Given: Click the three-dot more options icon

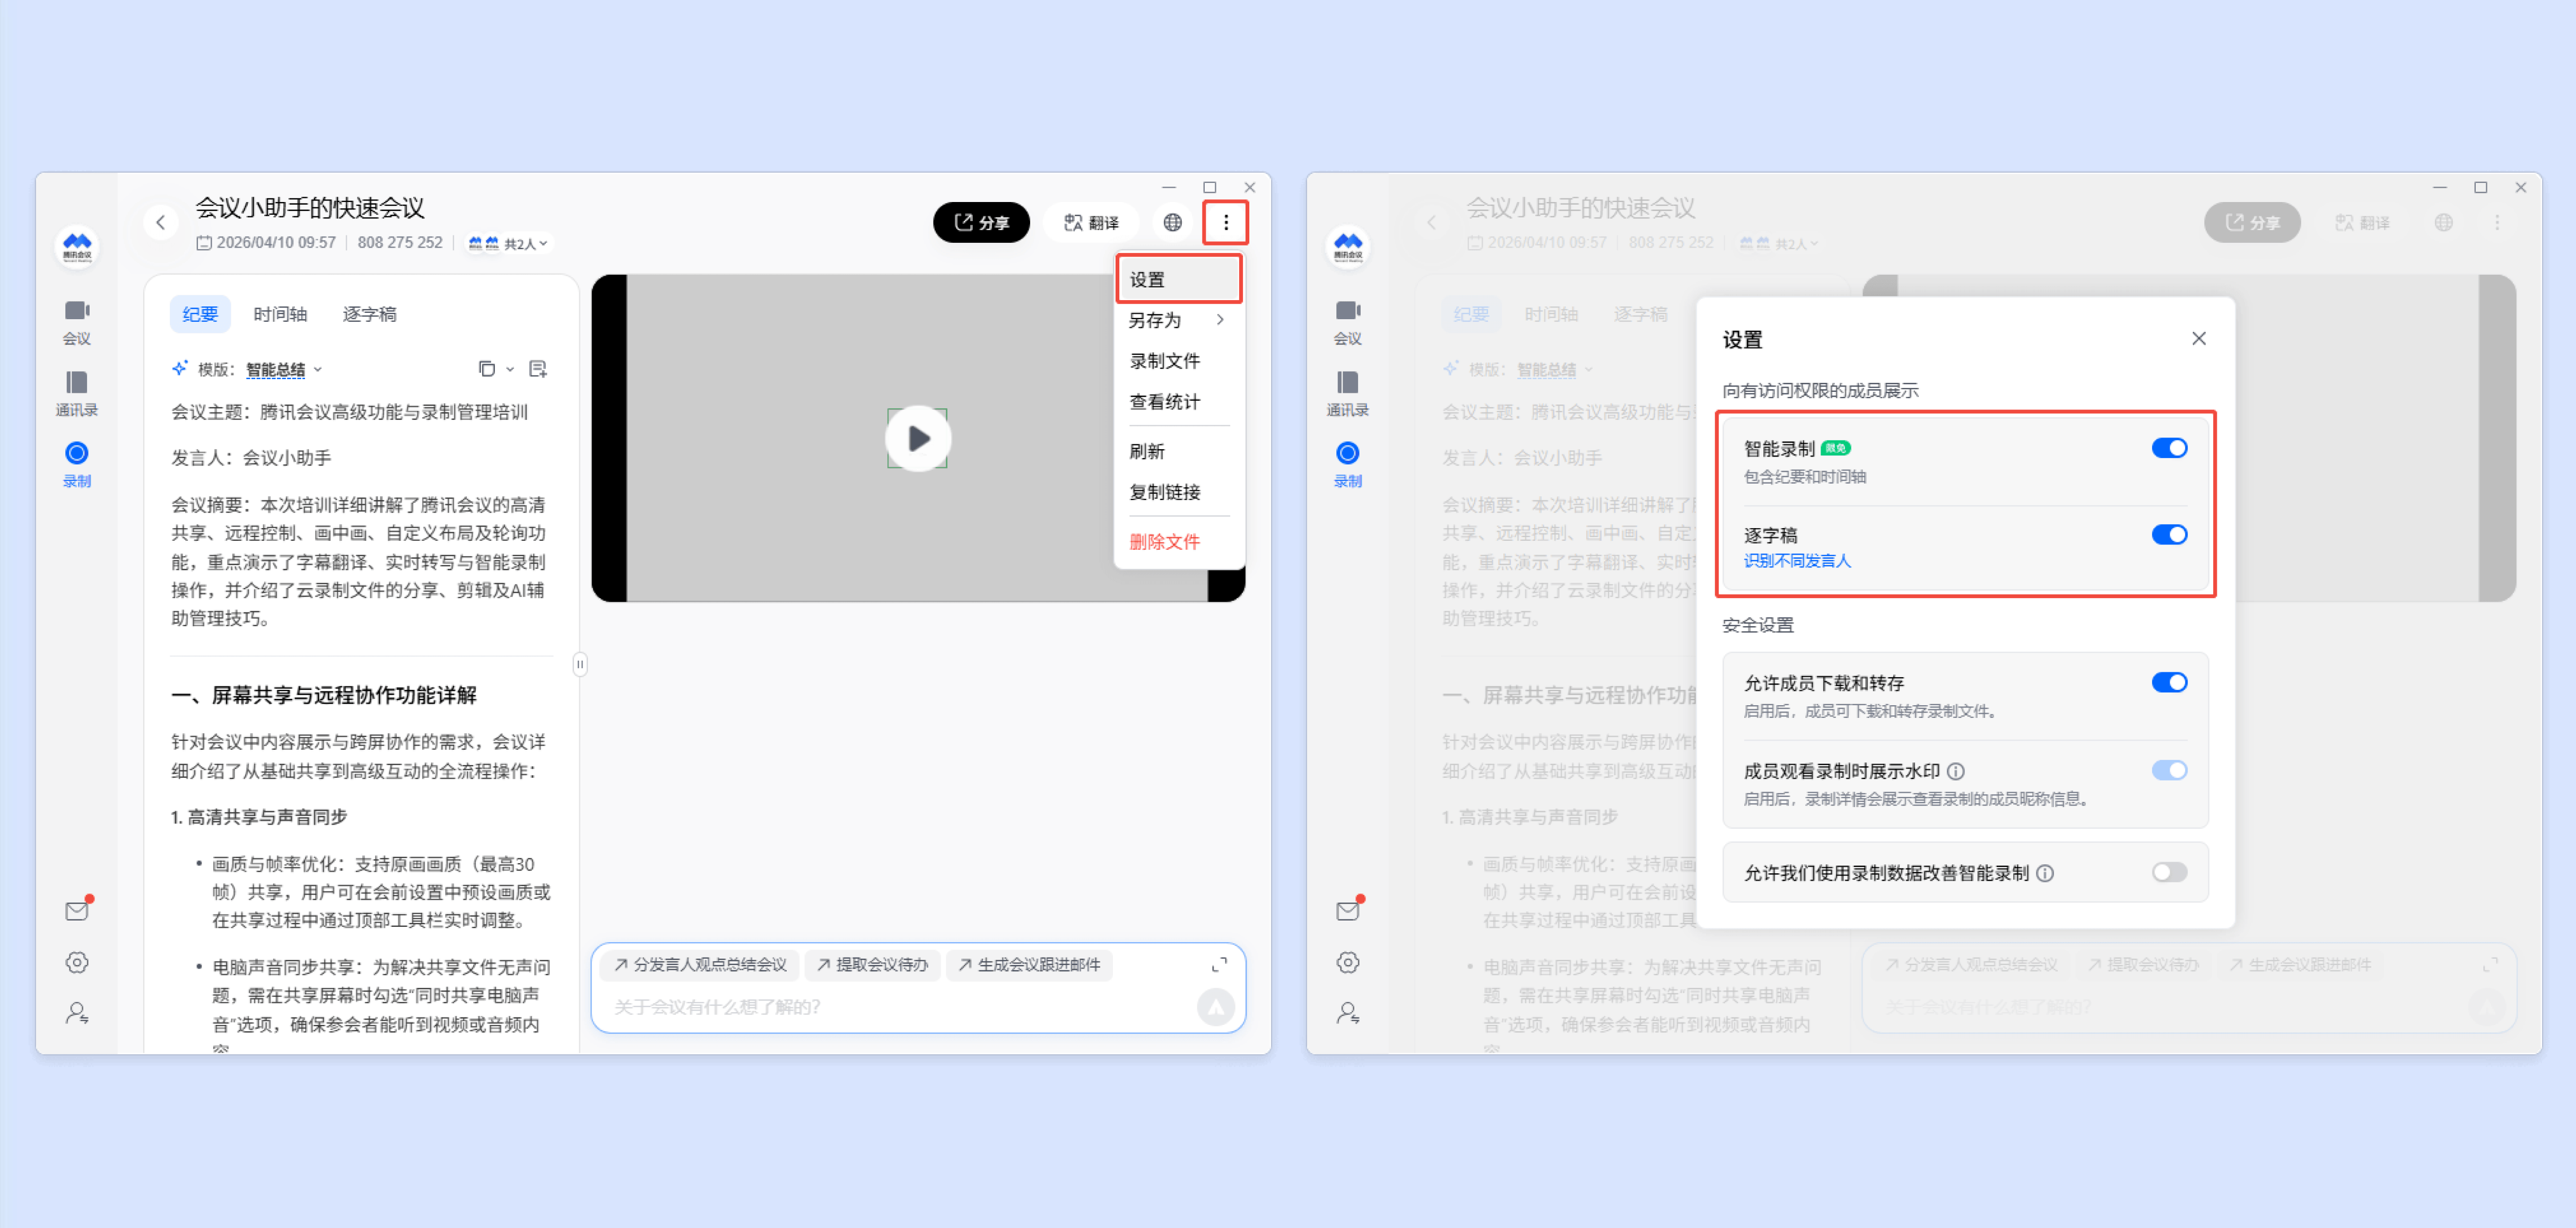Looking at the screenshot, I should click(x=1225, y=222).
